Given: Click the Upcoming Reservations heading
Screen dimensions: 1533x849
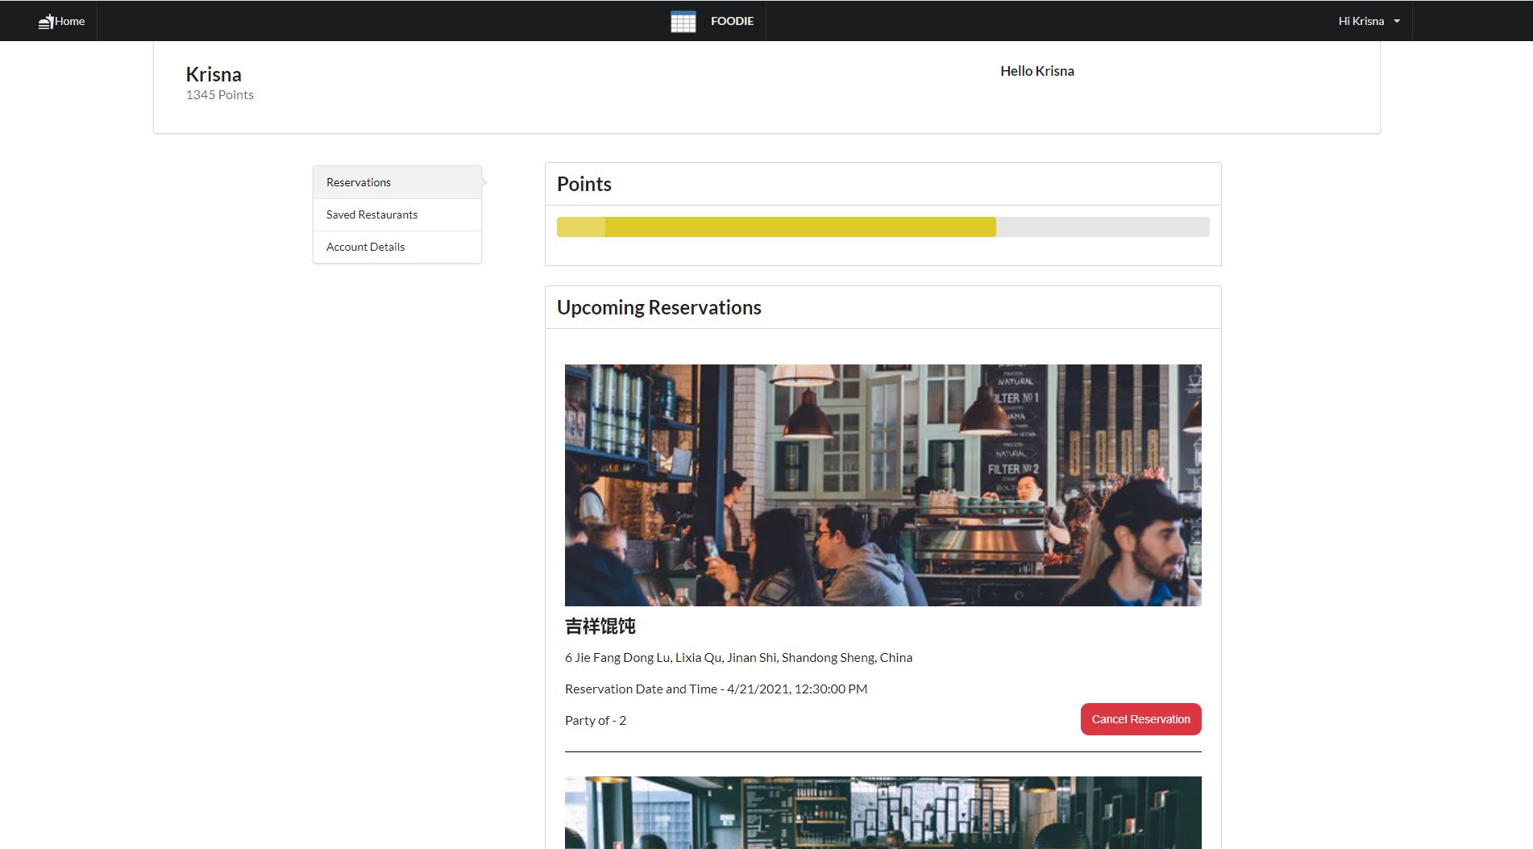Looking at the screenshot, I should click(x=658, y=308).
